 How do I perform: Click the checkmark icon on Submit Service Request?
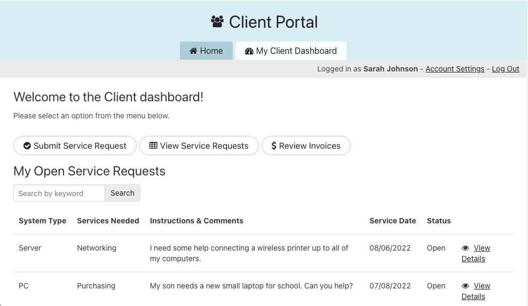27,146
